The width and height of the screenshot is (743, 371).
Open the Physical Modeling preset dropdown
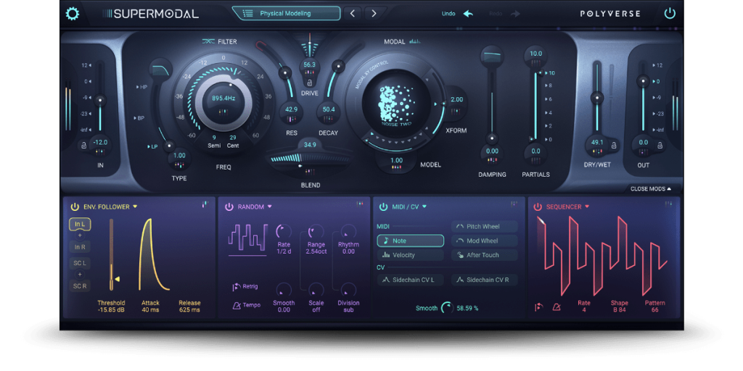point(286,13)
